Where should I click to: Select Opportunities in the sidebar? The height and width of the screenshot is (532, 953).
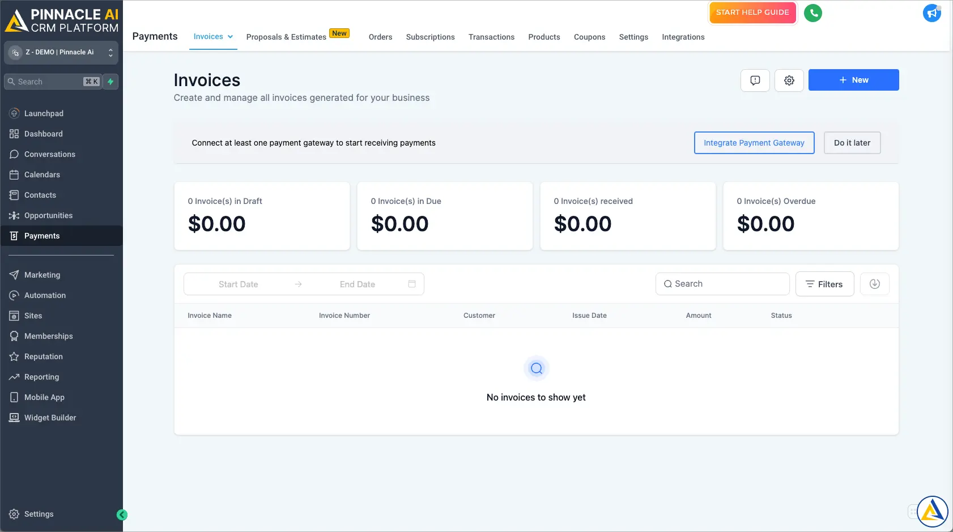(48, 215)
